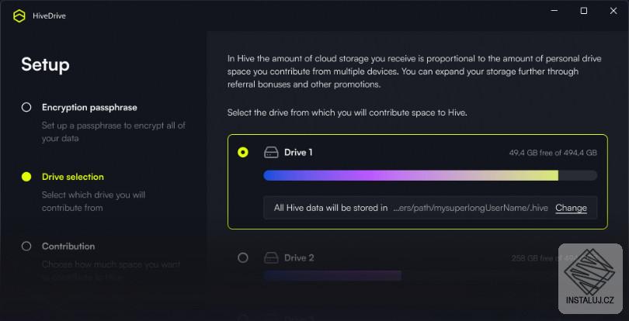Maximize the HiveDrive window
Image resolution: width=629 pixels, height=321 pixels.
point(584,11)
